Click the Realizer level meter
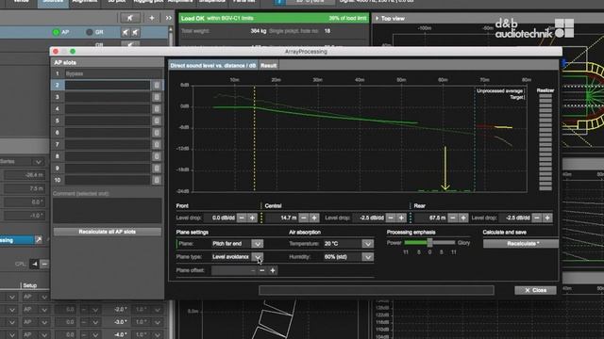604x339 pixels. pos(545,142)
